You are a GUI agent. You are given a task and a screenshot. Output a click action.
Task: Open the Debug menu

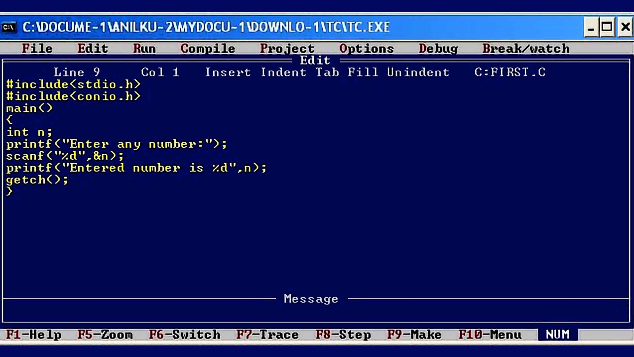(x=439, y=49)
